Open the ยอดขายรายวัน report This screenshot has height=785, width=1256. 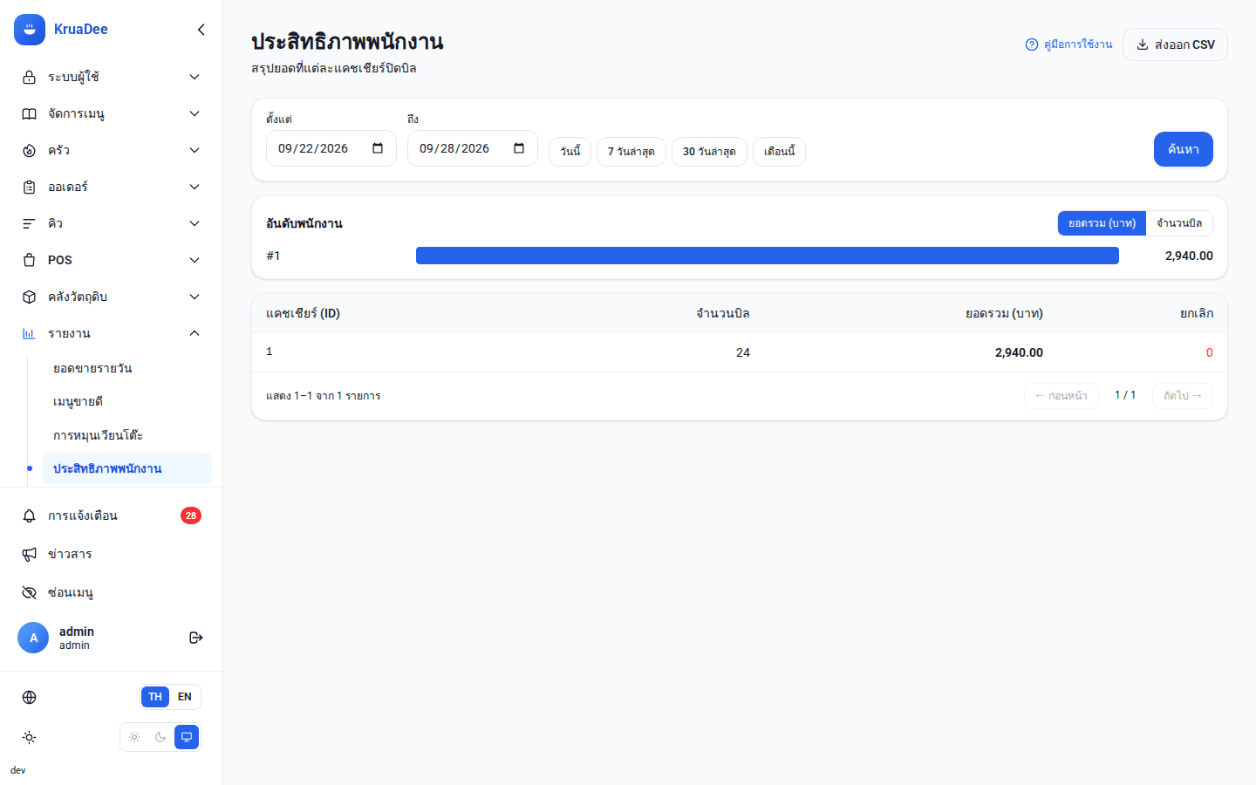[x=127, y=368]
